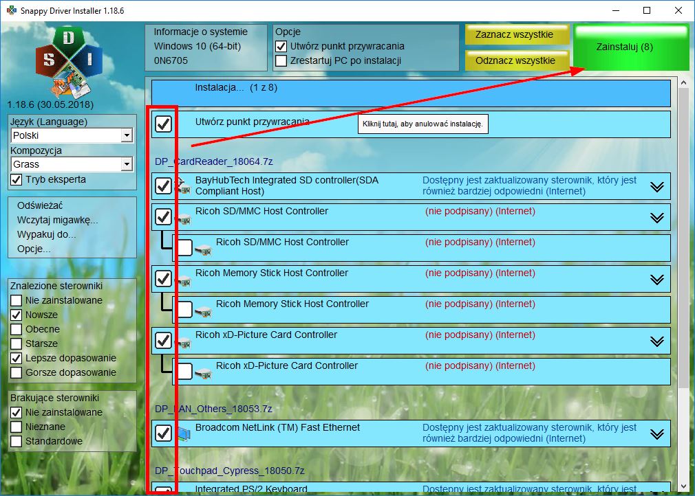The image size is (695, 496).
Task: Check the indented Ricoh SD/MMC Host Controller
Action: 184,248
